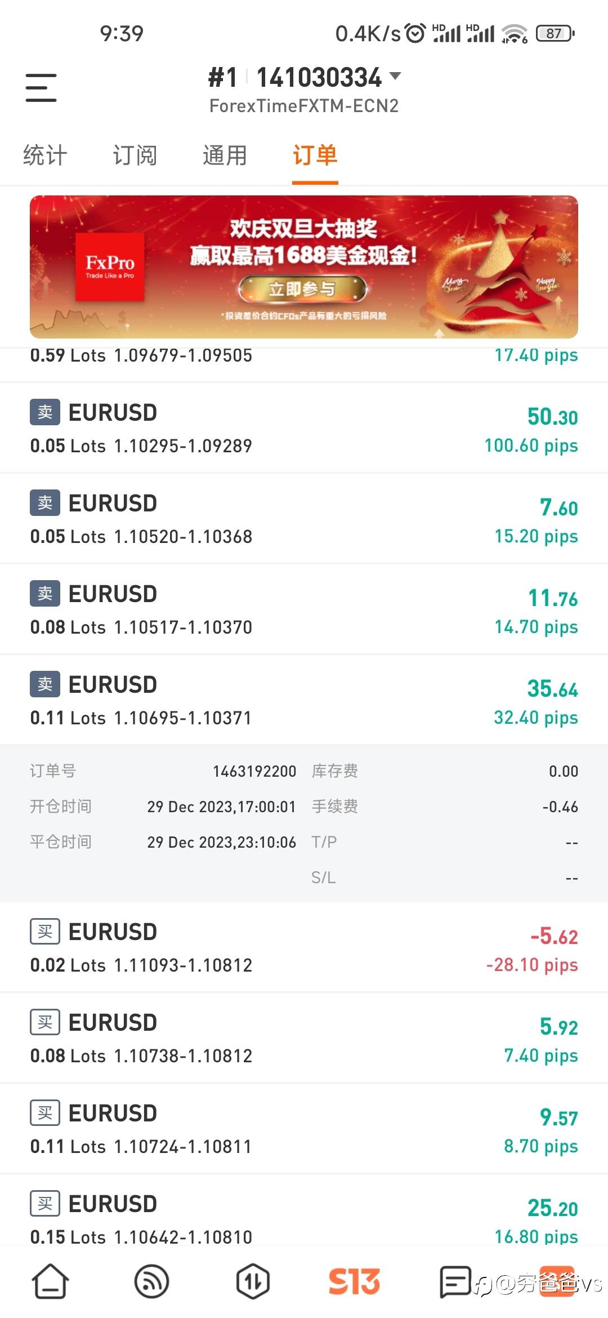
Task: Switch to the 统计 tab
Action: (45, 155)
